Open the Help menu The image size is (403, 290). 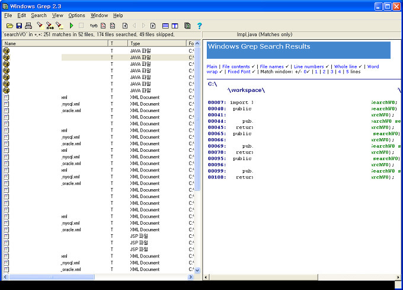(118, 15)
